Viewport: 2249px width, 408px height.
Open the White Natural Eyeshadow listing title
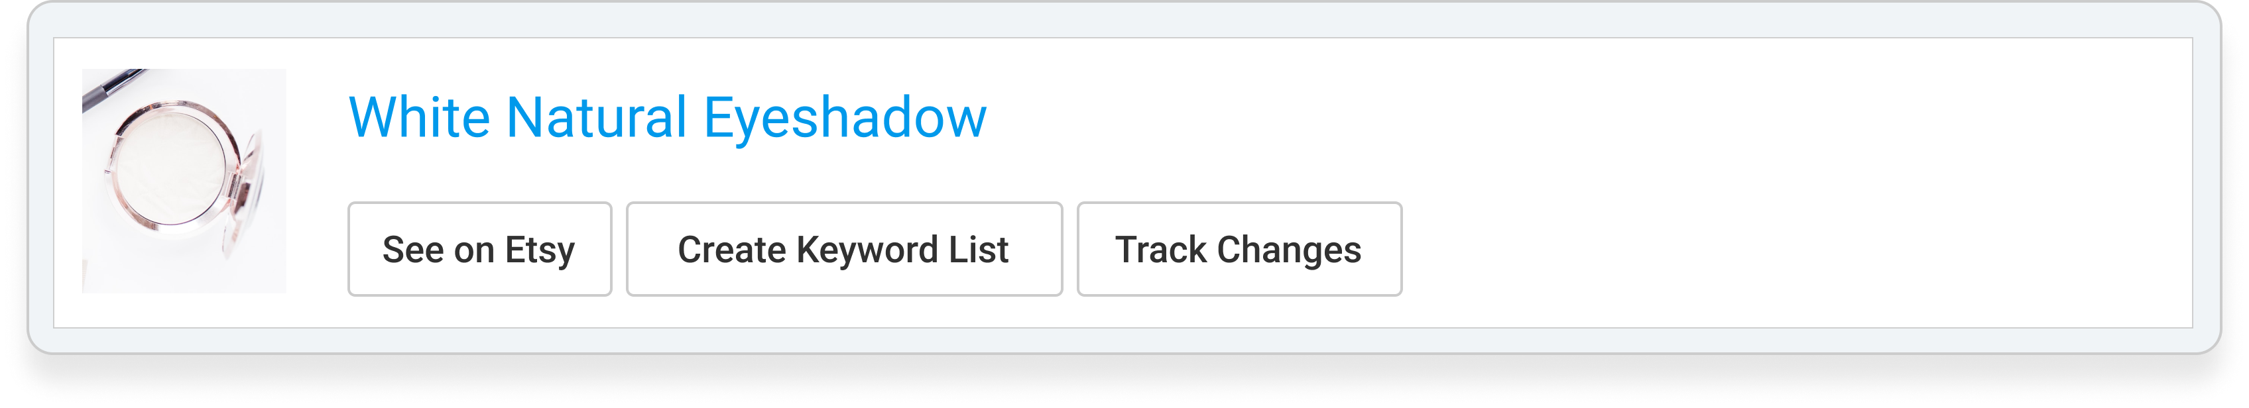point(667,119)
